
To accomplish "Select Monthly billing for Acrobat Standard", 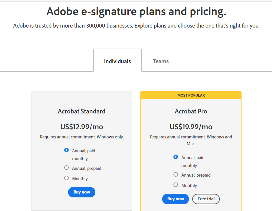I will point(66,178).
